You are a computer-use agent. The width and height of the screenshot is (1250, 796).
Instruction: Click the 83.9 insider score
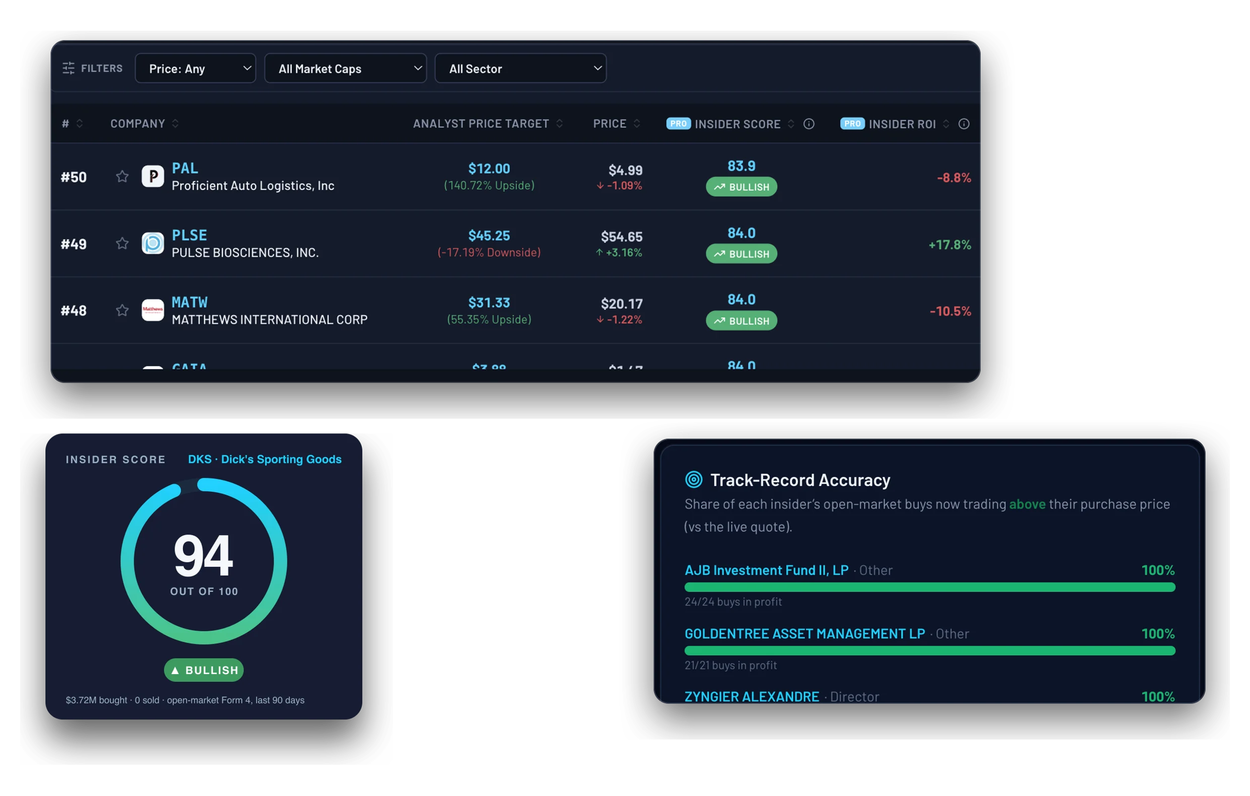[x=741, y=166]
